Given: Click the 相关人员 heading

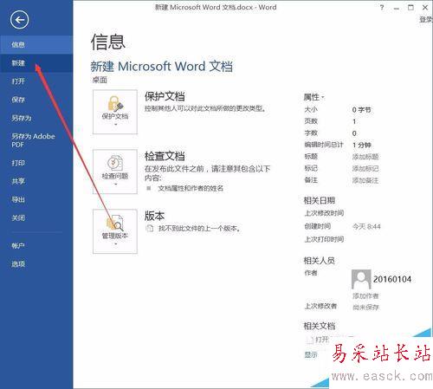Looking at the screenshot, I should click(320, 261).
